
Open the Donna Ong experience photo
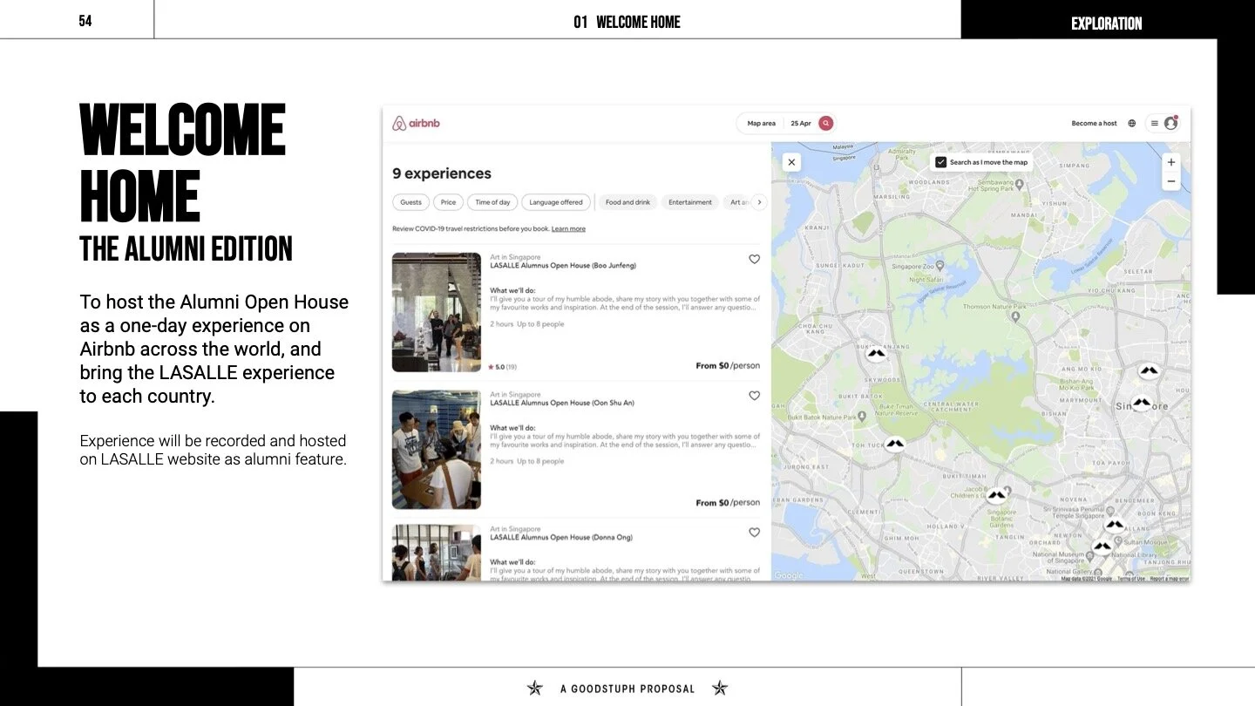coord(437,553)
